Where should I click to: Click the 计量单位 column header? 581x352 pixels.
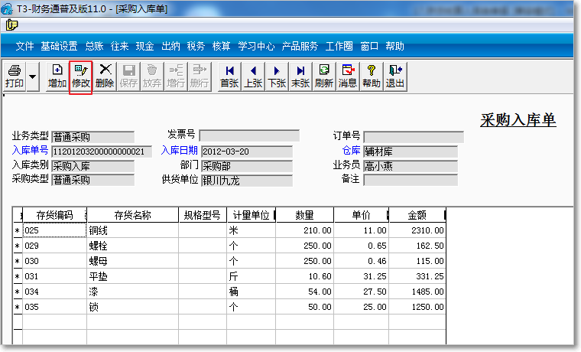[252, 215]
